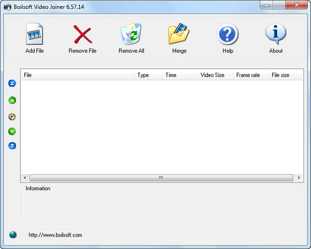The image size is (311, 249).
Task: Click the horizontal scrollbar's left arrow
Action: click(24, 178)
